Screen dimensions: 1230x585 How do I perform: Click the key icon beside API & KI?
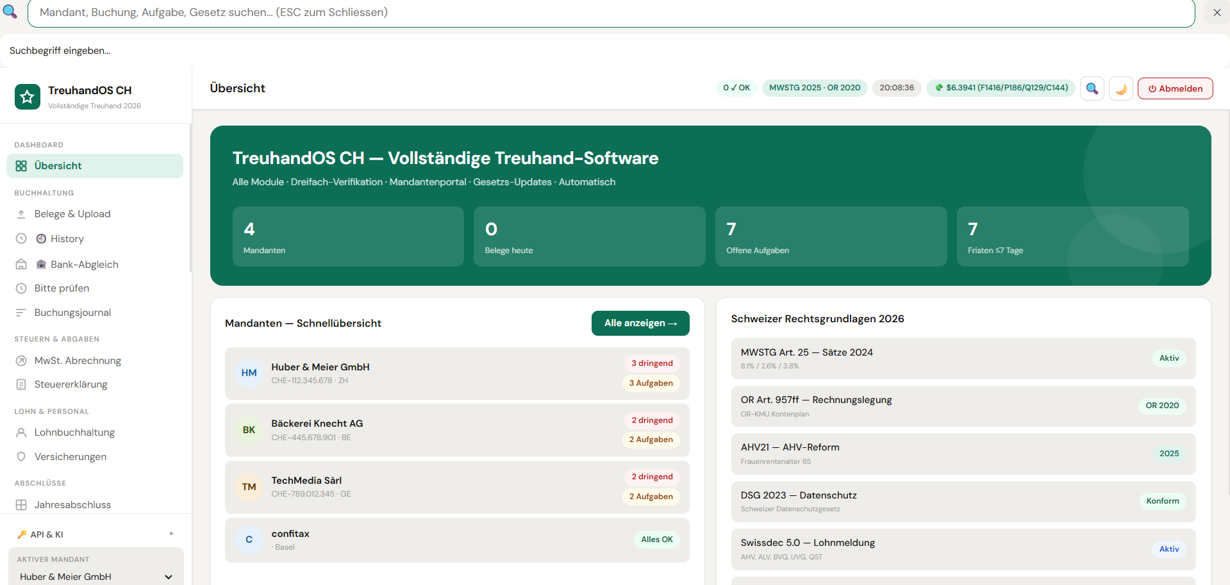[22, 534]
